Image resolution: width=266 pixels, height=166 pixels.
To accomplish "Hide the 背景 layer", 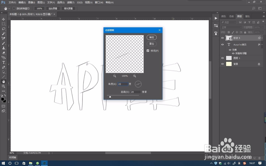I will (x=222, y=64).
